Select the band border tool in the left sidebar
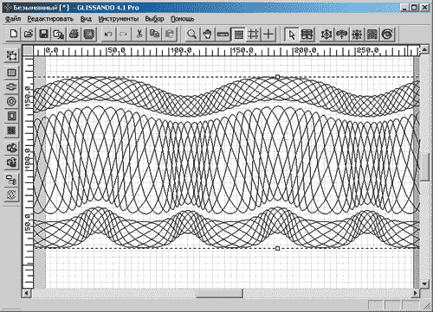This screenshot has height=312, width=433. click(11, 86)
